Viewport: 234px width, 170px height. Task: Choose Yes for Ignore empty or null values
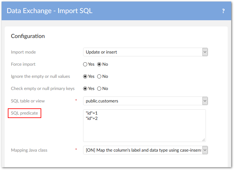tap(85, 77)
